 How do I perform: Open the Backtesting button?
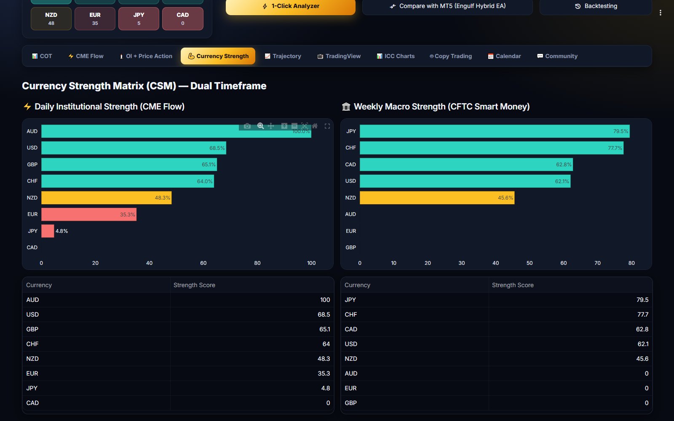point(596,7)
